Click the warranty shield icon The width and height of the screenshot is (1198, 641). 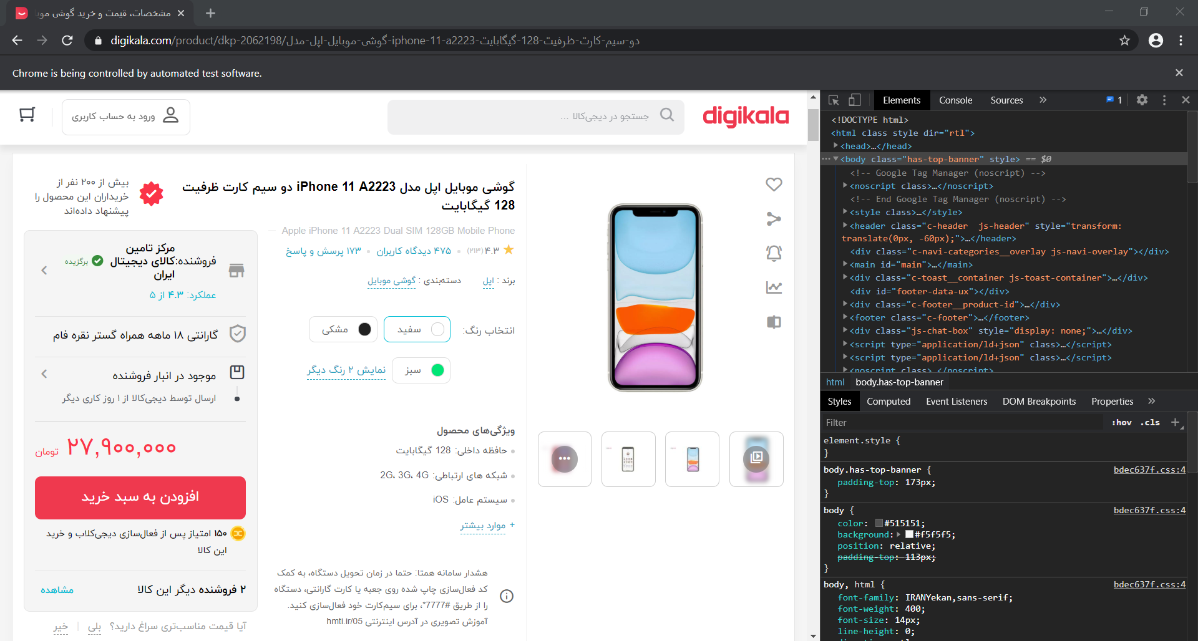[237, 334]
